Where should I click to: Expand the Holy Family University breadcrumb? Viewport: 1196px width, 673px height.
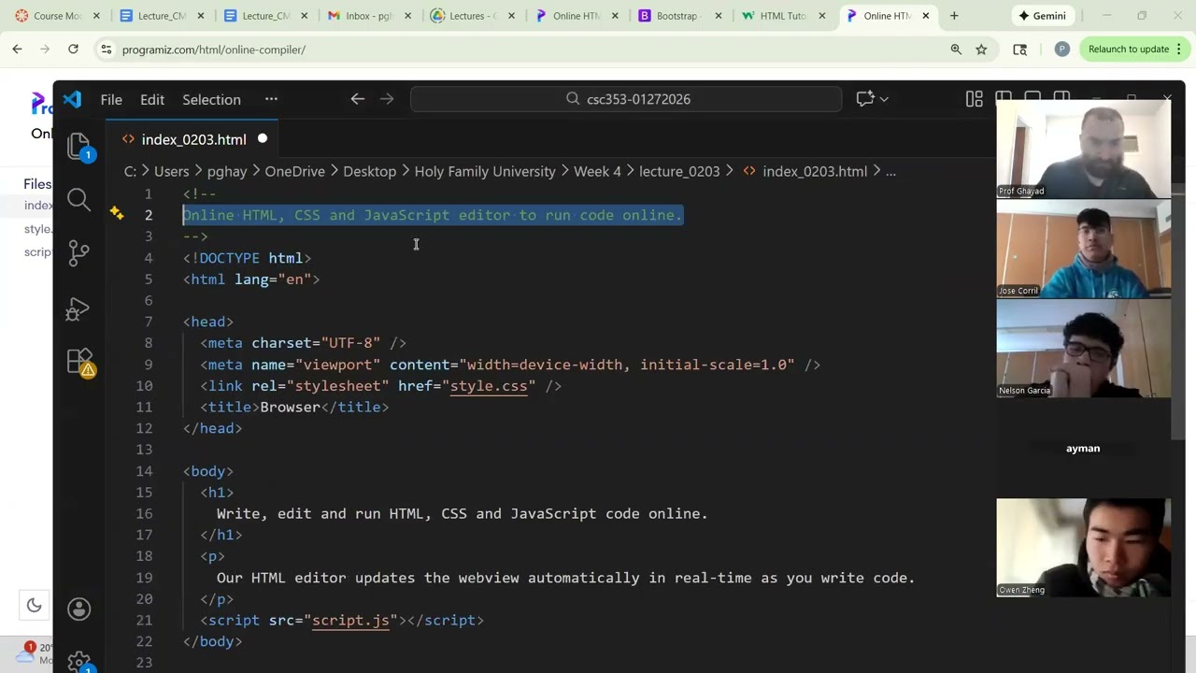pos(485,171)
